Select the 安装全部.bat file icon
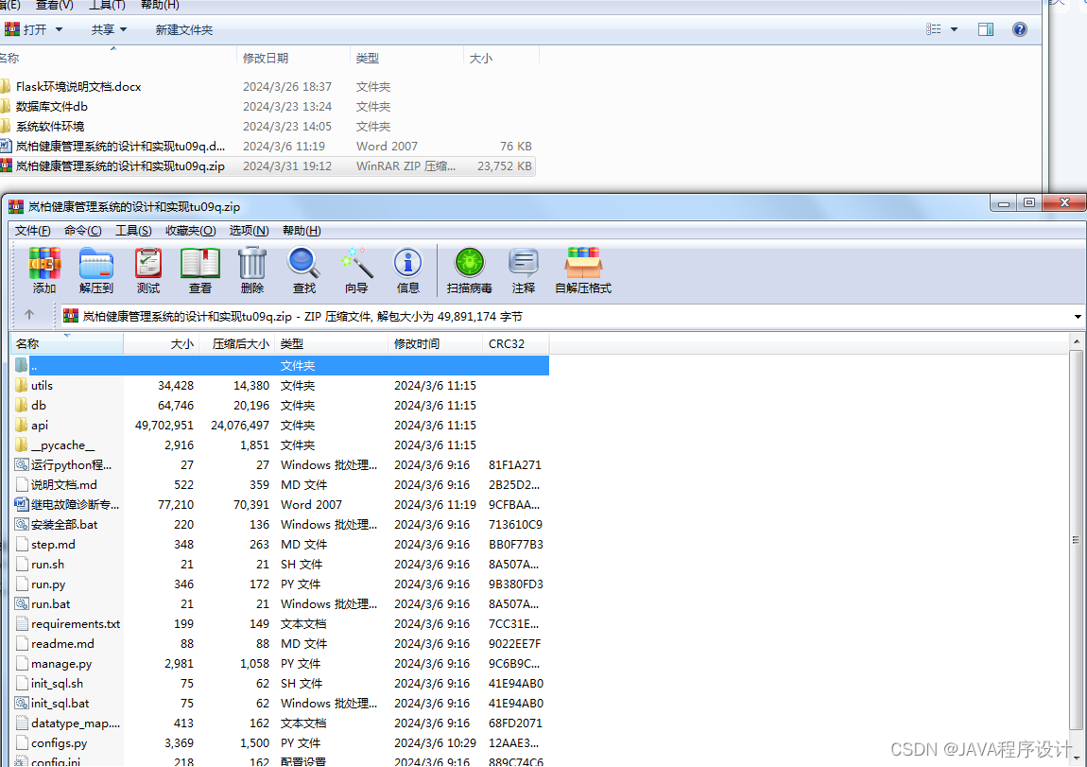1087x767 pixels. pyautogui.click(x=22, y=524)
